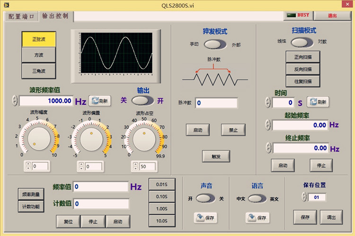Select the 正弦波 sine wave button
Screen dimensions: 355x236
pyautogui.click(x=39, y=39)
